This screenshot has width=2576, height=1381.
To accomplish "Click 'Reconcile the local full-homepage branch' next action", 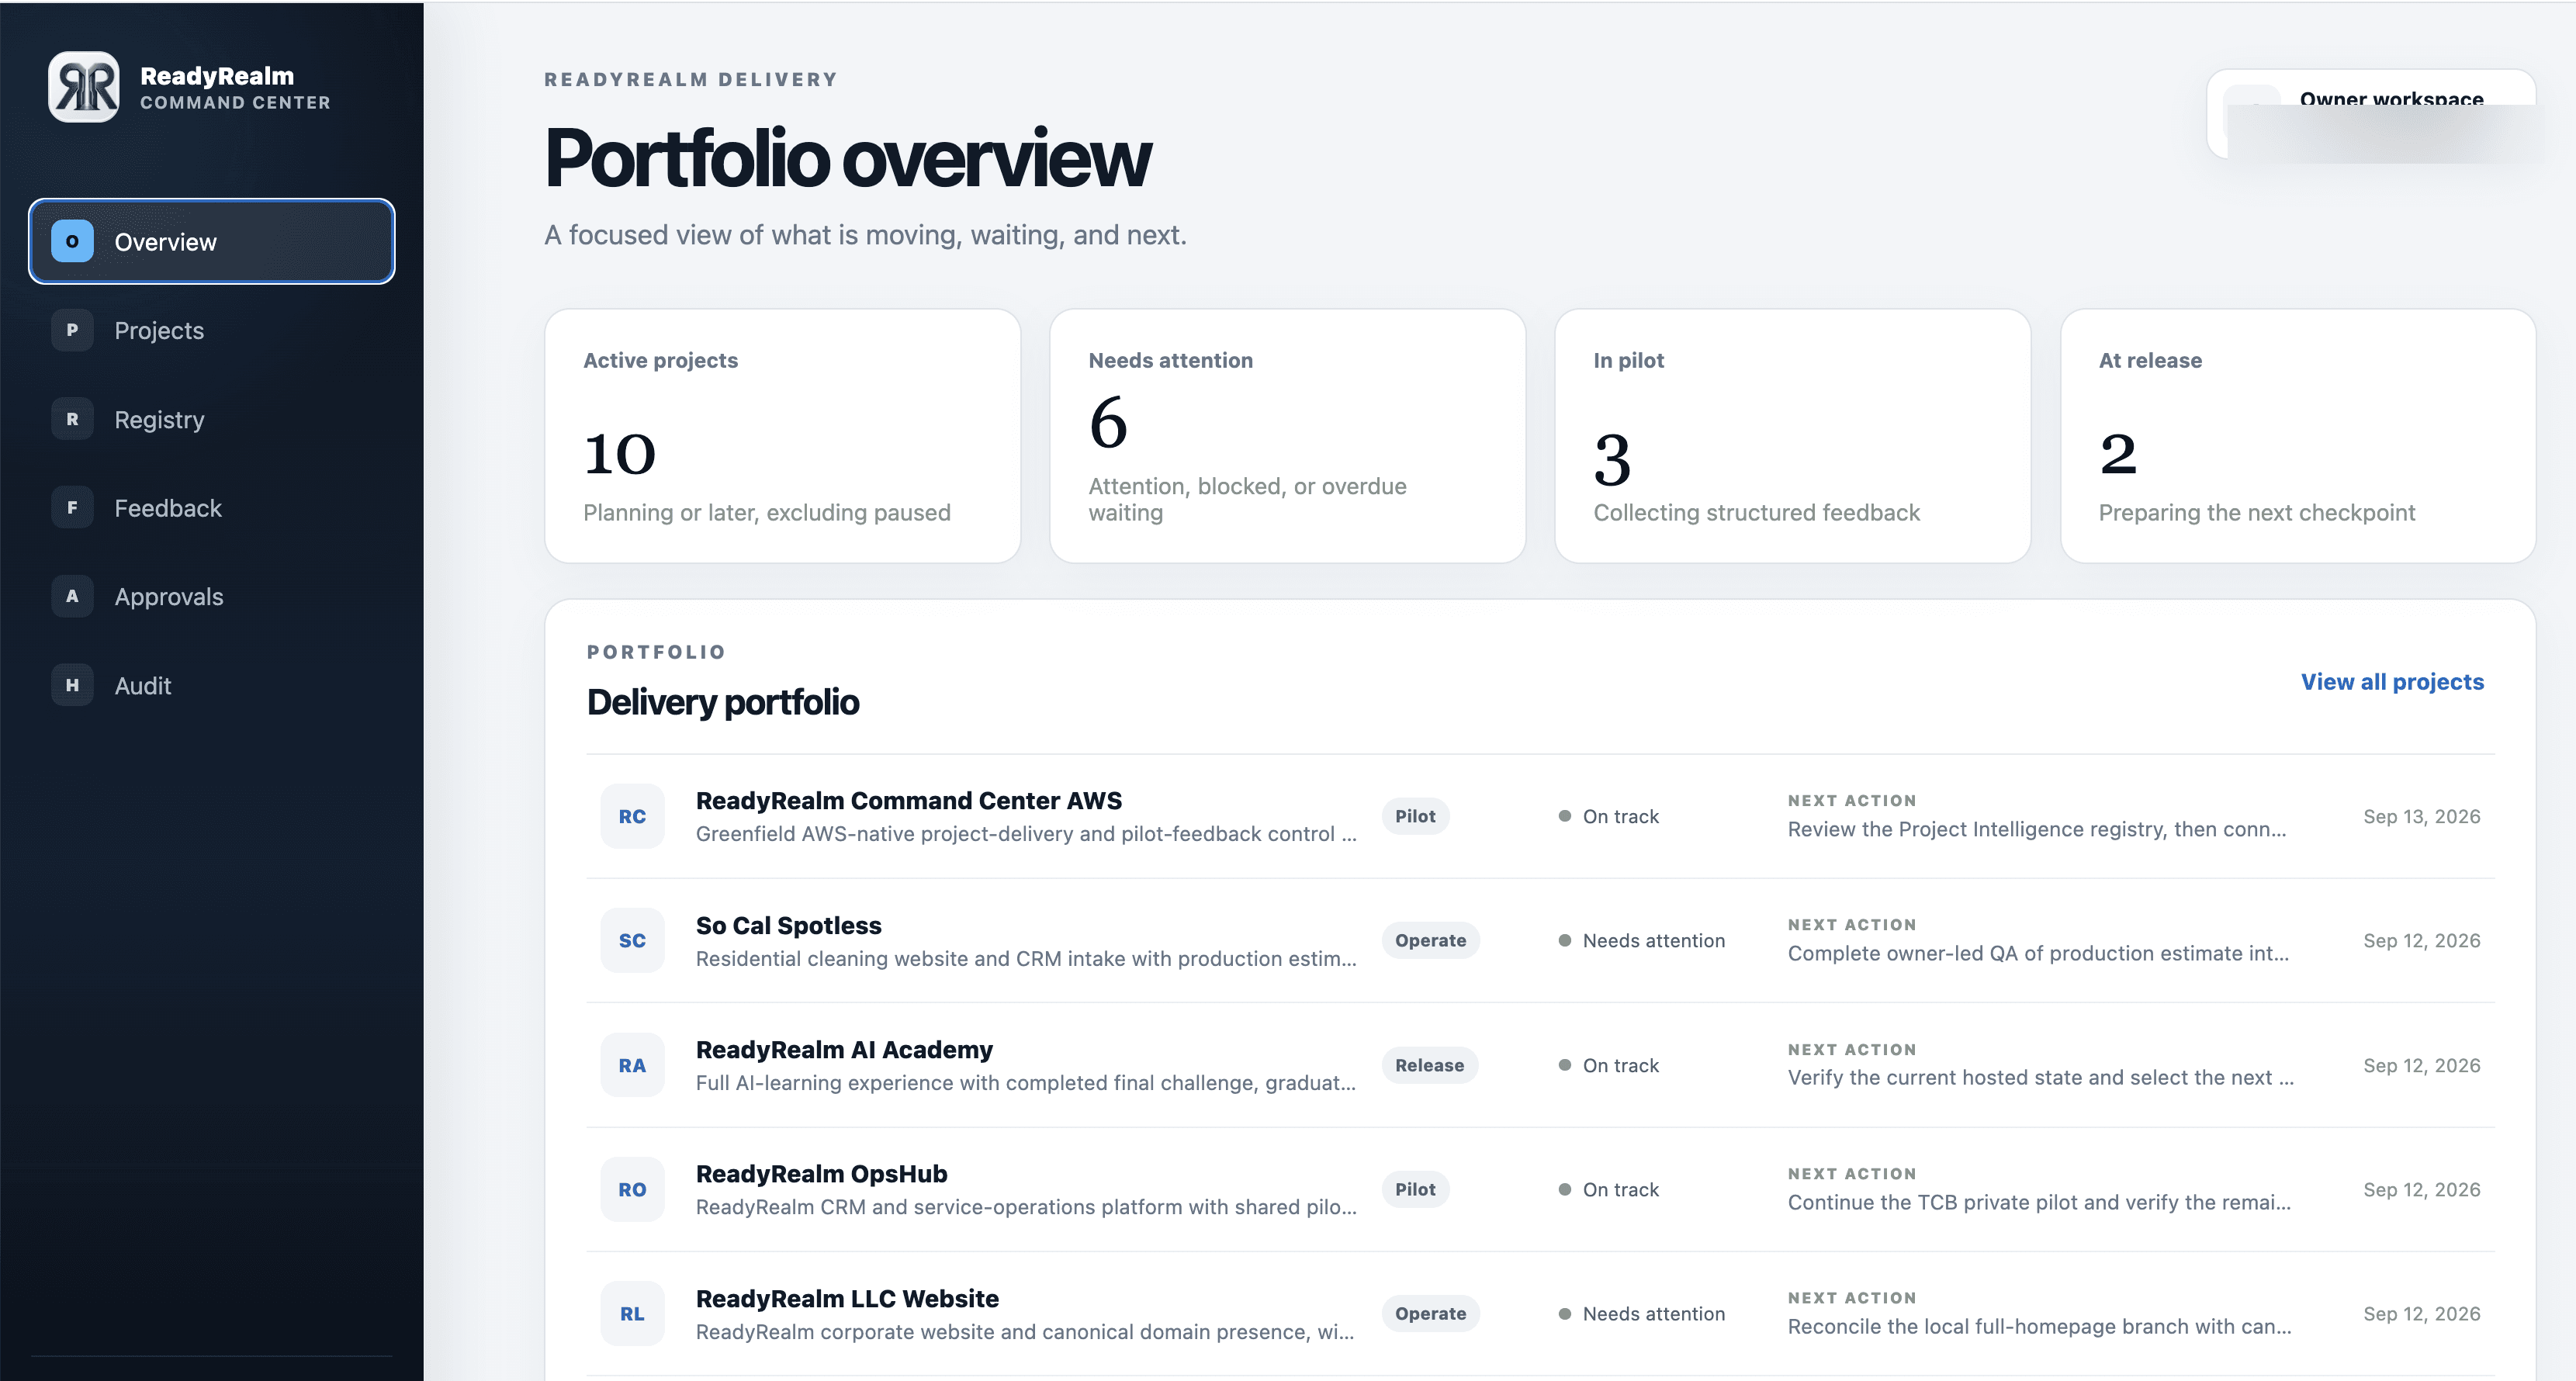I will pyautogui.click(x=2039, y=1326).
